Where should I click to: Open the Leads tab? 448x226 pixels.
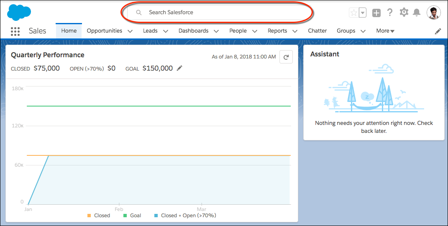pos(150,30)
